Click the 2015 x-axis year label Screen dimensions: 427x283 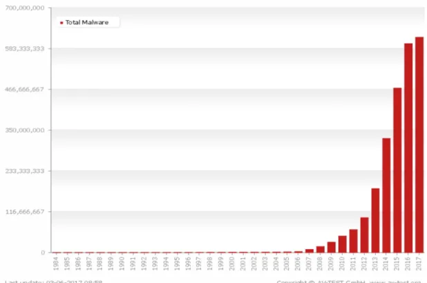[397, 264]
